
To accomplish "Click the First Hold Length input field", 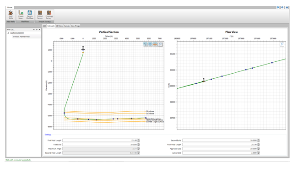I will pos(100,141).
